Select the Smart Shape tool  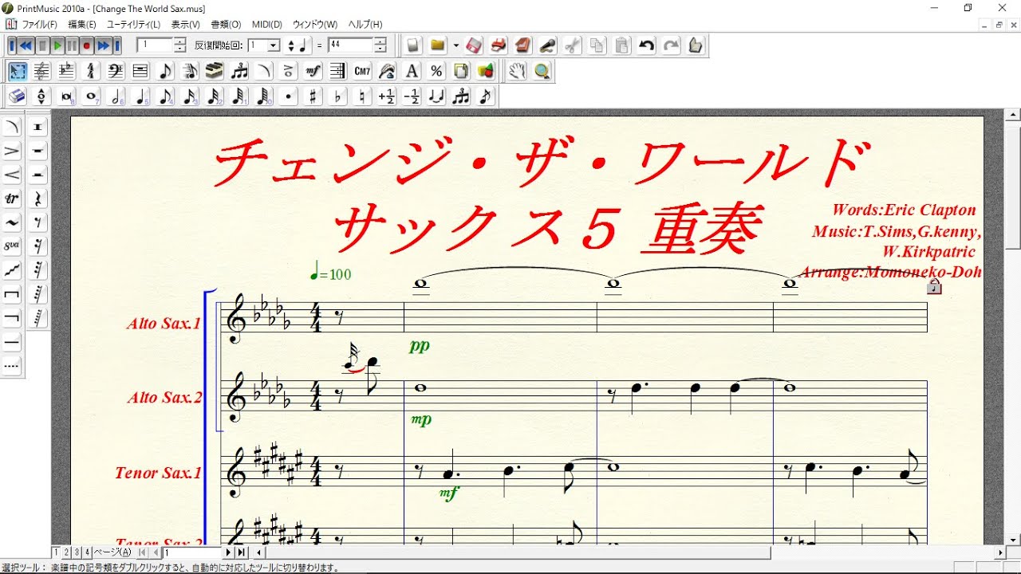tap(264, 71)
